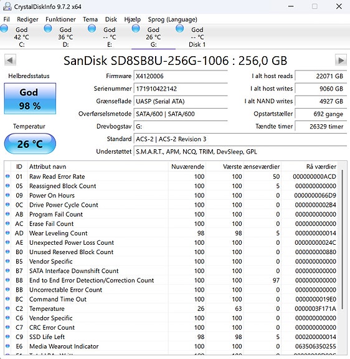Select the SSD Life Left row
The image size is (350, 359).
pyautogui.click(x=171, y=337)
